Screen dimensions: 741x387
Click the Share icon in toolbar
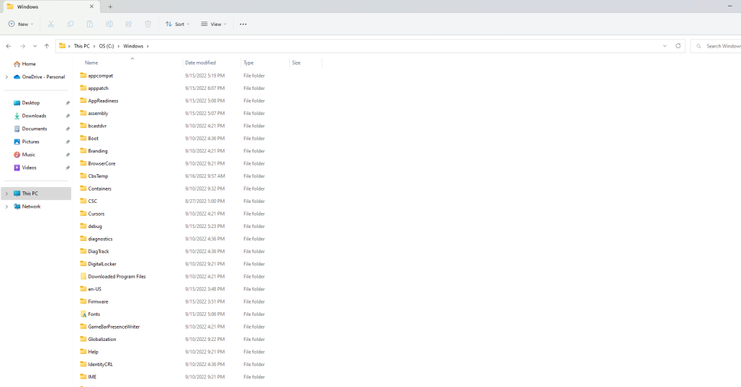pyautogui.click(x=129, y=24)
